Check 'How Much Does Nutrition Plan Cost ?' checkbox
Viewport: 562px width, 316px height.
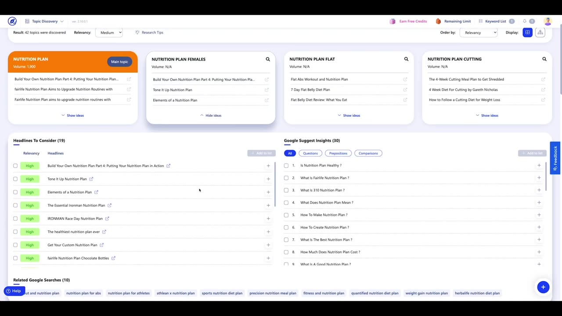click(286, 252)
